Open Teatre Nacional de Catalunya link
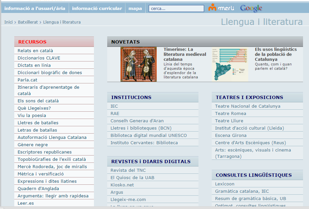This screenshot has width=309, height=209. pos(248,106)
